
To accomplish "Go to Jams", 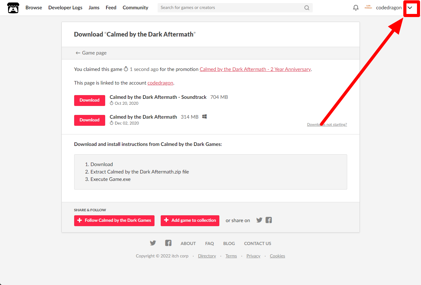I will point(94,7).
